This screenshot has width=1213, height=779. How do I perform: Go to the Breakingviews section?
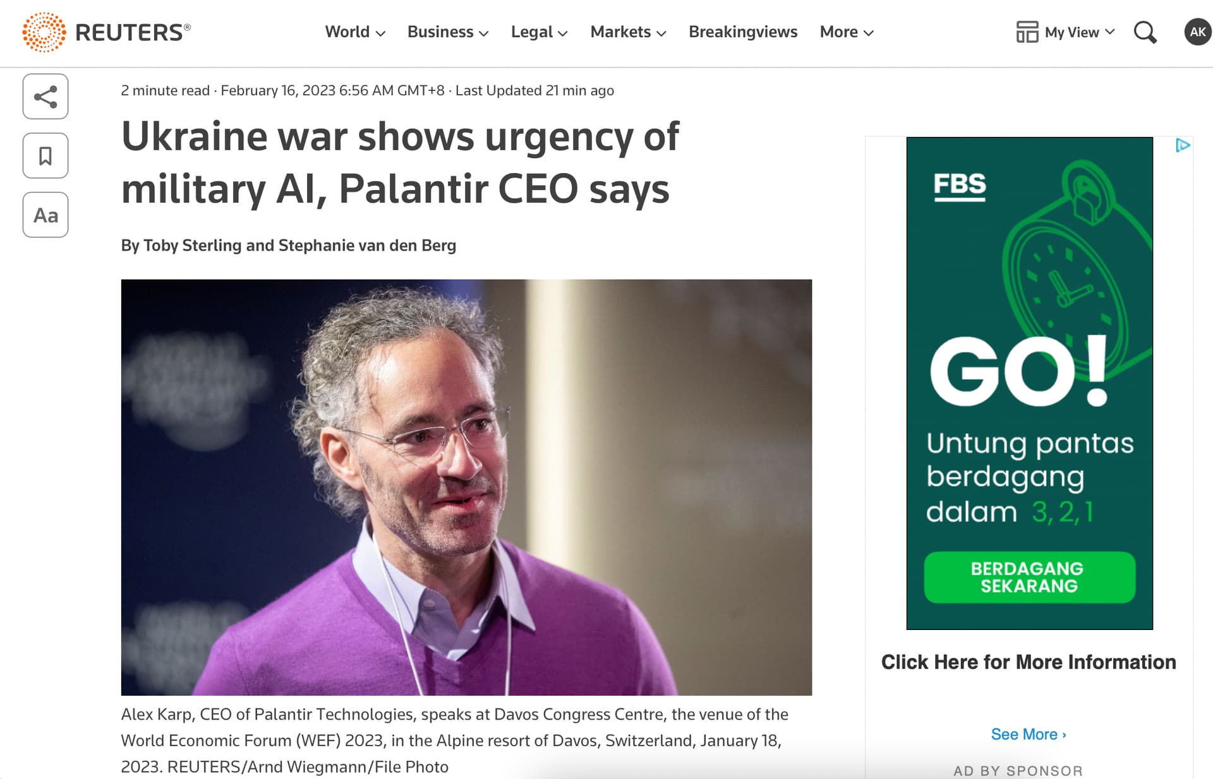[x=743, y=32]
